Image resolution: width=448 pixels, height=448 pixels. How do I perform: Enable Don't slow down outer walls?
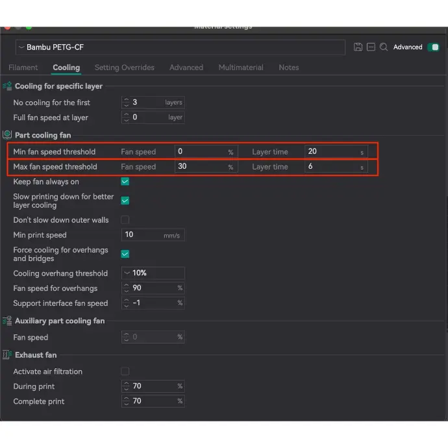point(125,220)
